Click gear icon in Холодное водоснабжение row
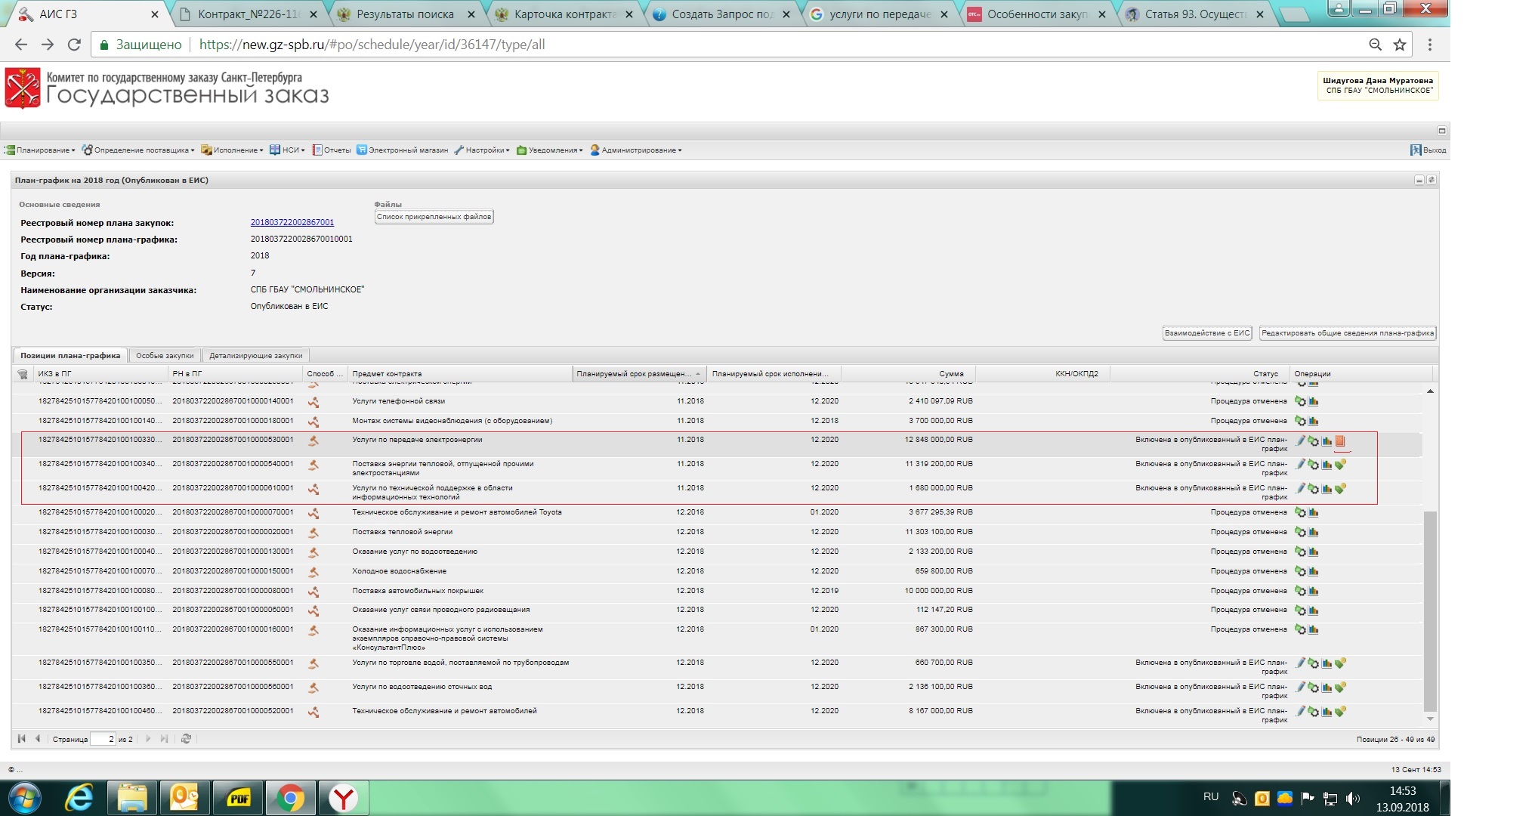Viewport: 1535px width, 816px height. coord(1301,571)
